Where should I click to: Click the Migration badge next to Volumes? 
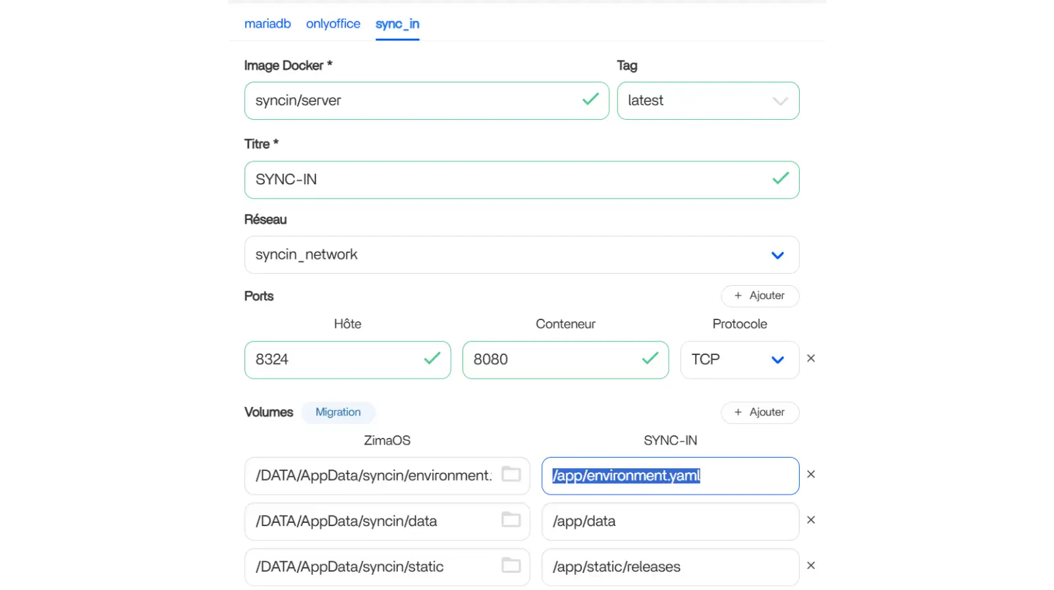pos(338,412)
